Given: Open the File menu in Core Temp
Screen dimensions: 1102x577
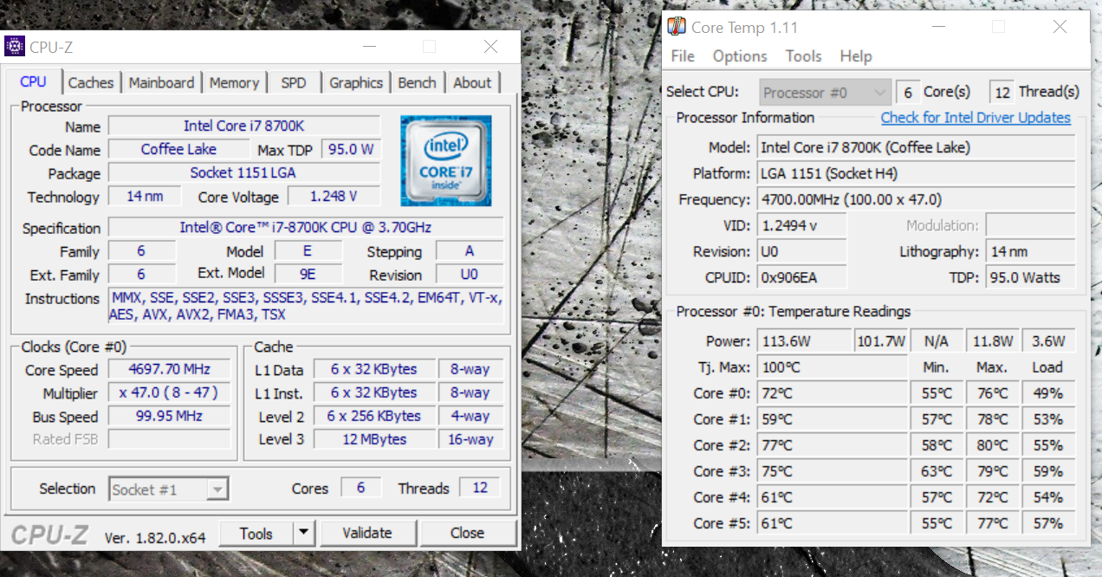Looking at the screenshot, I should click(x=683, y=56).
